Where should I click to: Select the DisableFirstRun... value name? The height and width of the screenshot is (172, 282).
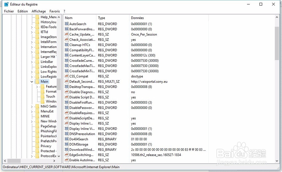click(x=82, y=102)
